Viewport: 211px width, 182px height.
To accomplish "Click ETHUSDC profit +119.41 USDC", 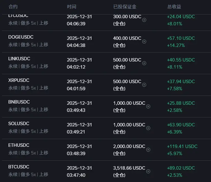I will pyautogui.click(x=182, y=146).
